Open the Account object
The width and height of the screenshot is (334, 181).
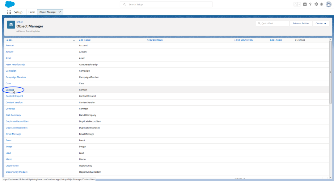10,45
